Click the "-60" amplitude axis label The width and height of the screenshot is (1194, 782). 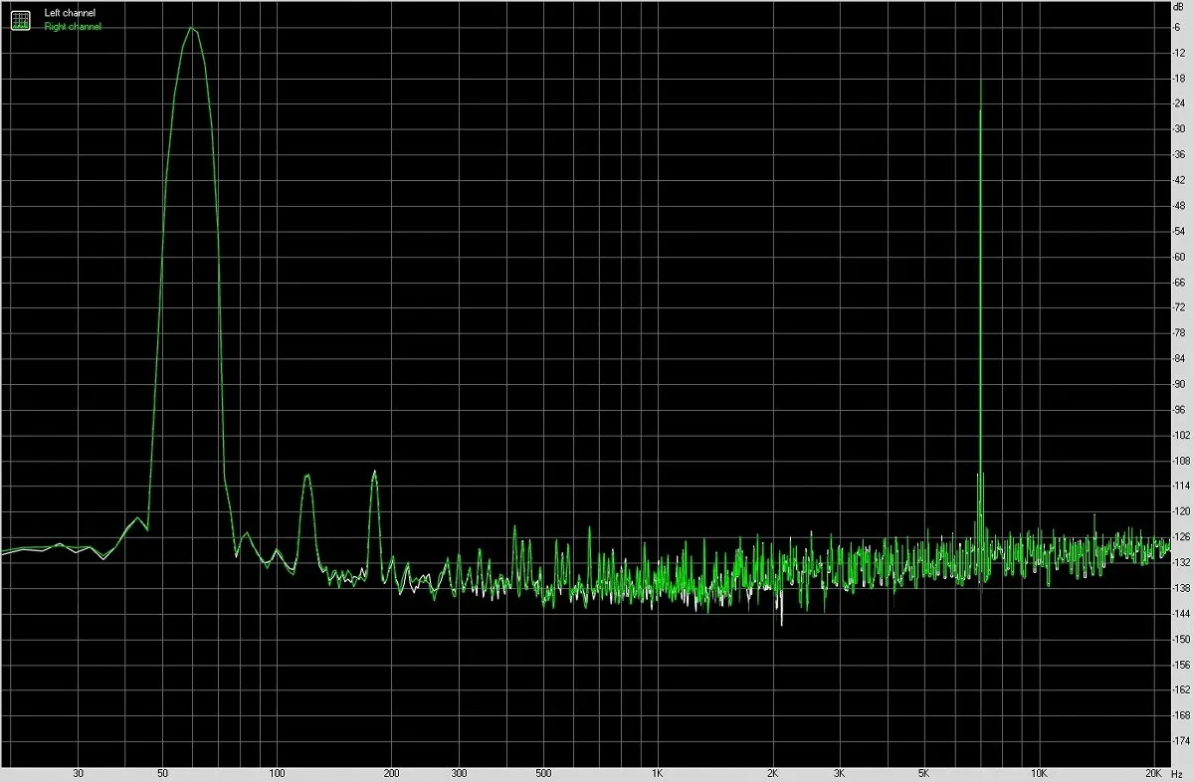(1179, 257)
